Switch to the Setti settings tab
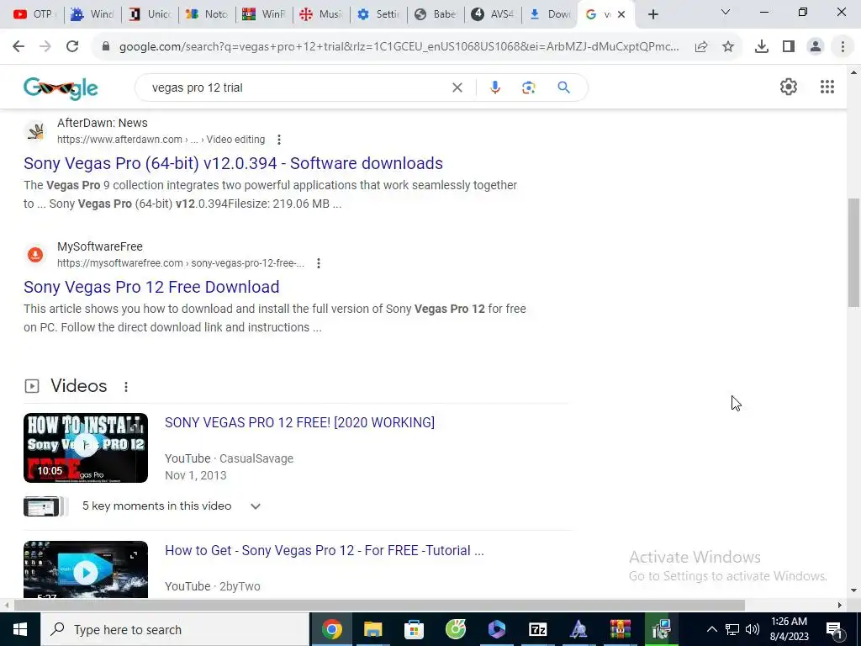This screenshot has width=861, height=646. pos(378,14)
